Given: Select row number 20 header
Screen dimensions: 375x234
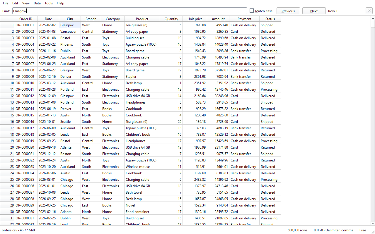Looking at the screenshot, I should point(7,147).
